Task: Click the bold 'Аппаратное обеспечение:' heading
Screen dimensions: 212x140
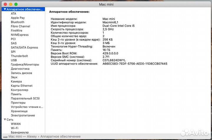Action: [x=69, y=12]
